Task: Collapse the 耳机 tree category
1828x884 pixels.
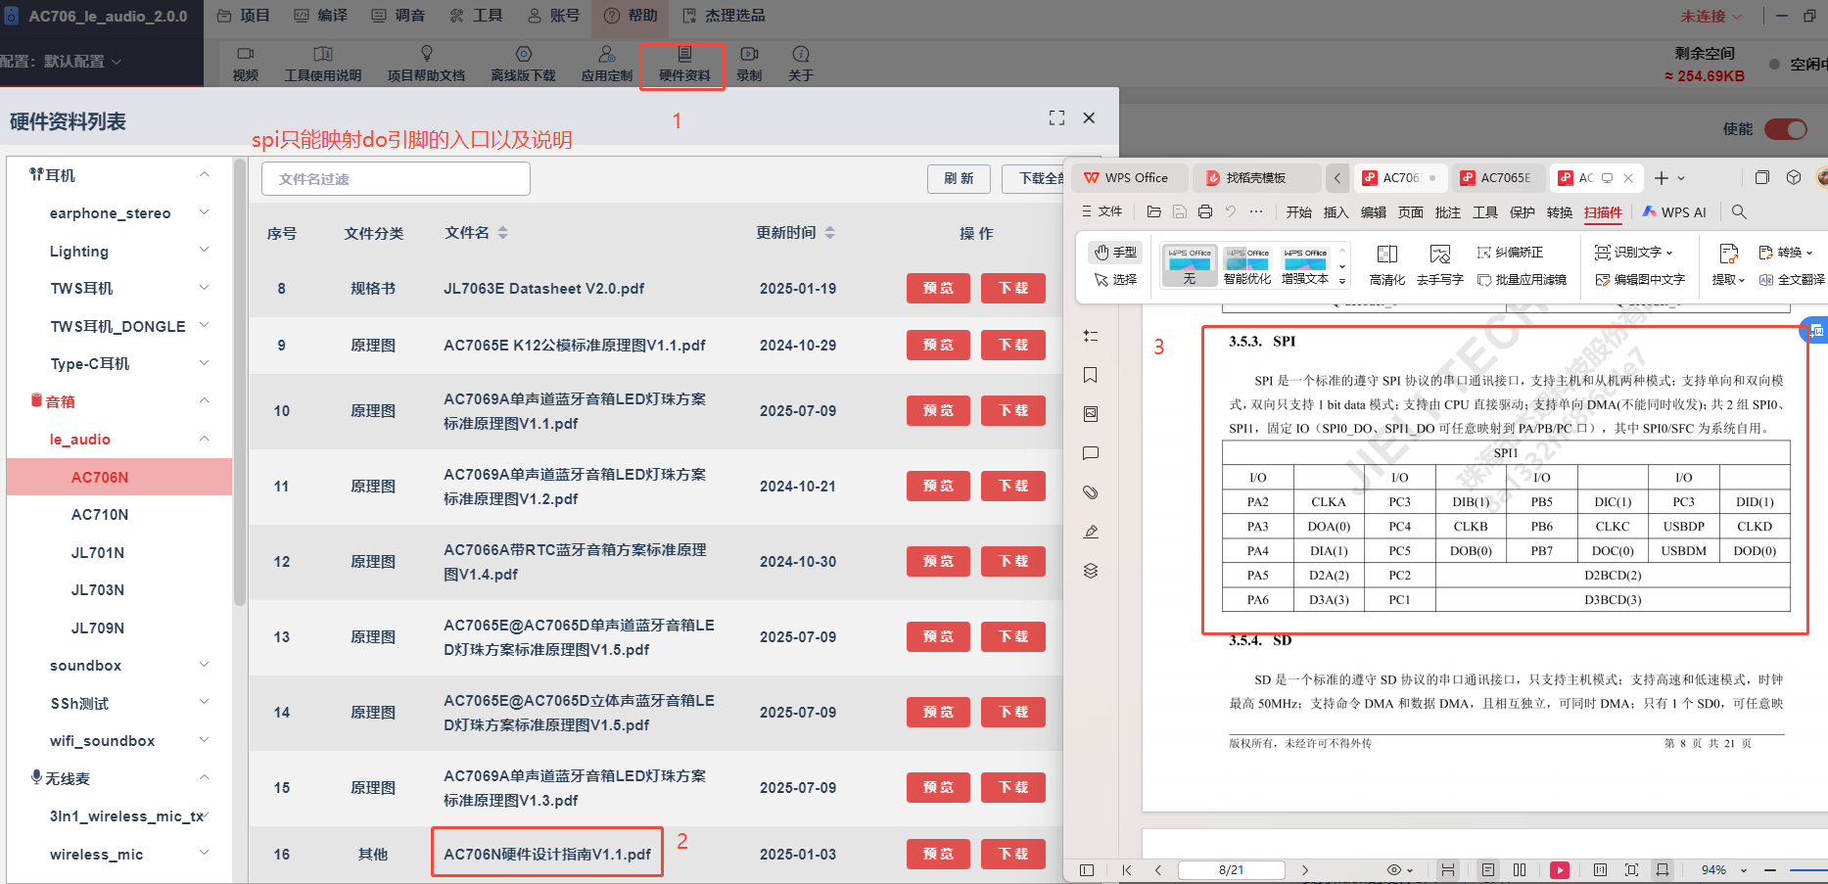Action: pyautogui.click(x=205, y=174)
